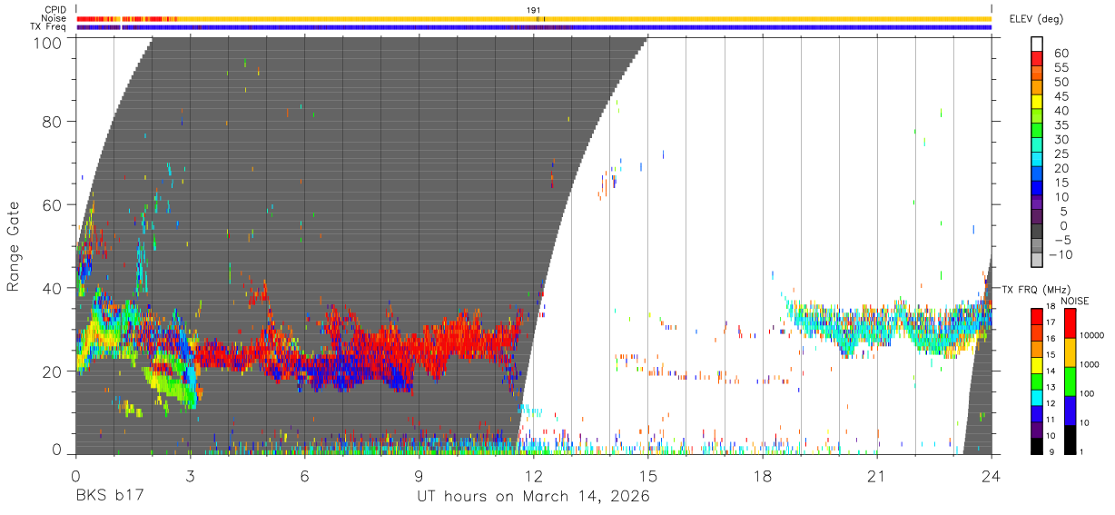Click the x-axis tick label 18
This screenshot has width=1115, height=515.
[763, 476]
